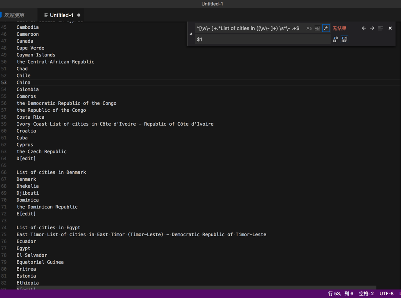
Task: Click the Replace single match icon
Action: click(x=336, y=40)
